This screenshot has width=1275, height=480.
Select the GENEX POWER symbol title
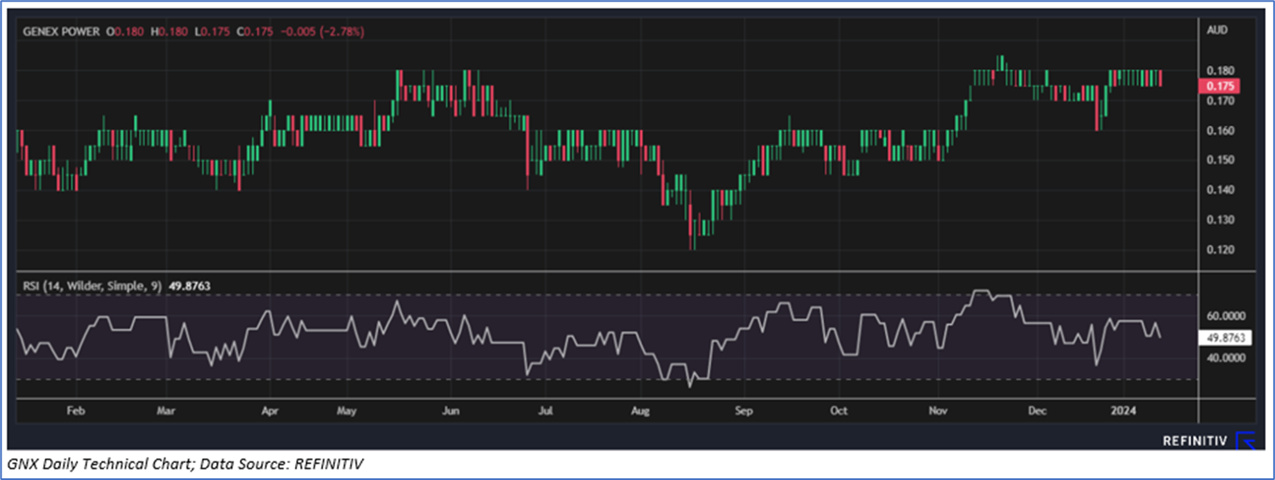(x=61, y=31)
